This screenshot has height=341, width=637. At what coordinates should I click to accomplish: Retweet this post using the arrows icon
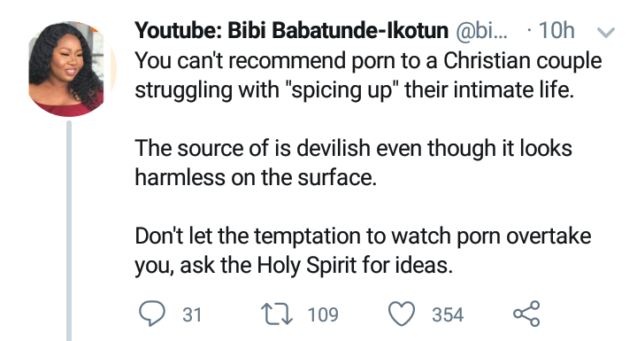(276, 314)
